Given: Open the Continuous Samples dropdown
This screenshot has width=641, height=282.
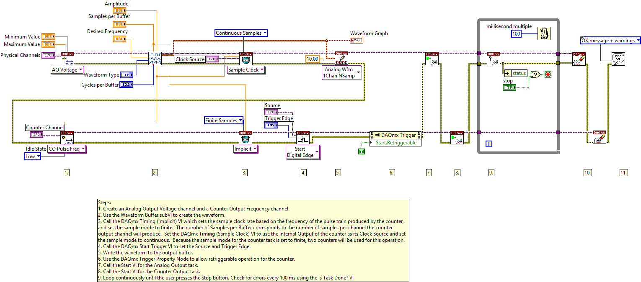Looking at the screenshot, I should tap(241, 33).
